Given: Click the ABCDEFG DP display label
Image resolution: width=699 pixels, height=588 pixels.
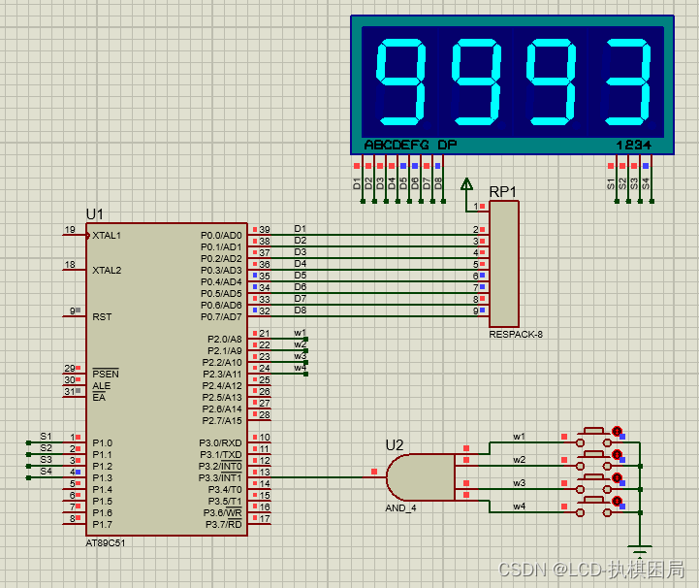Looking at the screenshot, I should click(x=410, y=145).
